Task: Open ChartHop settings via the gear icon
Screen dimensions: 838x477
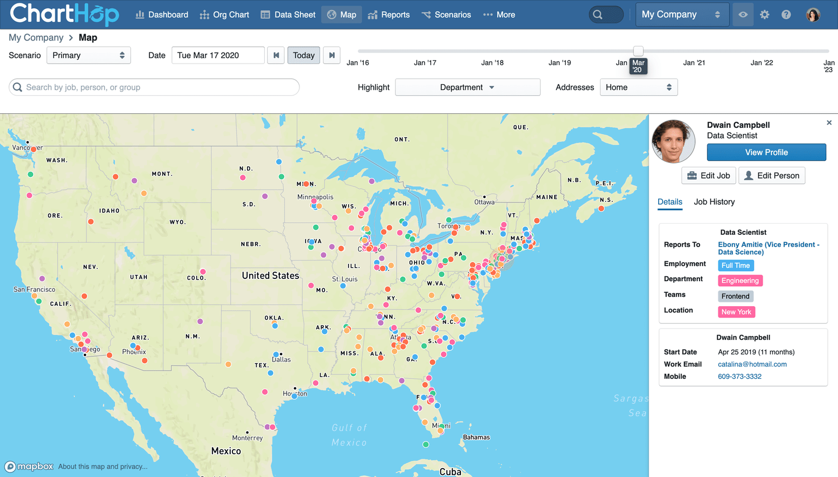Action: pos(764,15)
